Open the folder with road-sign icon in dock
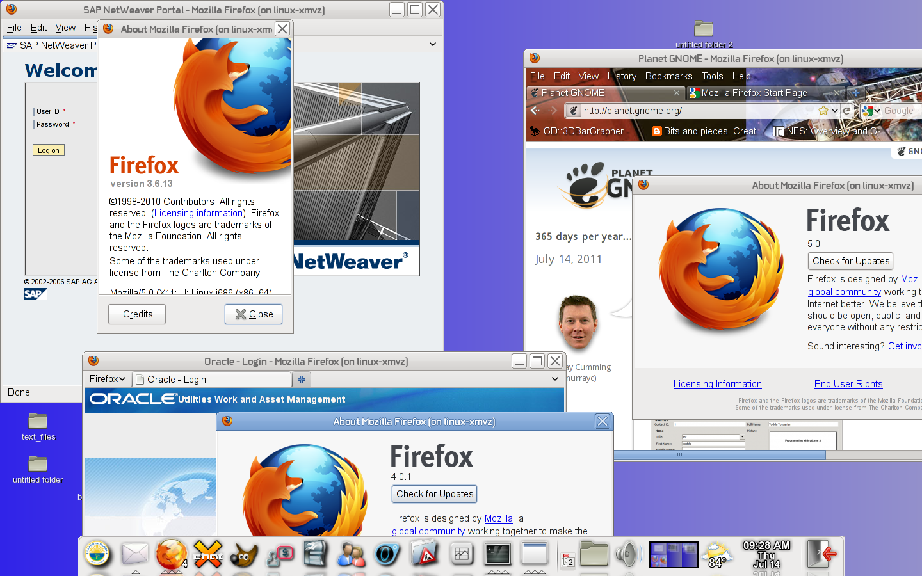 pyautogui.click(x=424, y=554)
